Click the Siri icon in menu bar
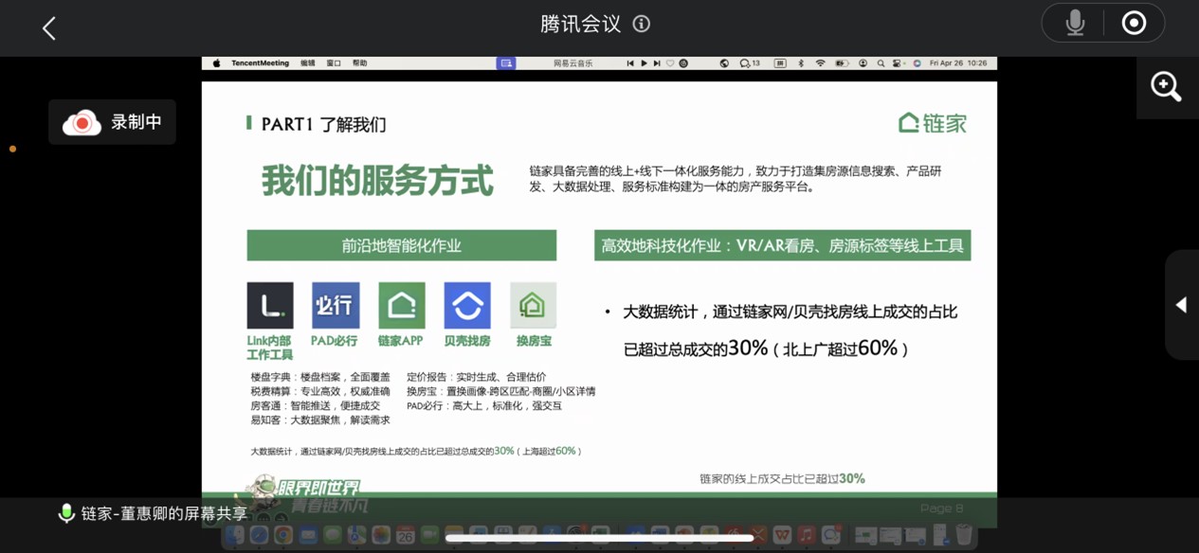 coord(917,63)
